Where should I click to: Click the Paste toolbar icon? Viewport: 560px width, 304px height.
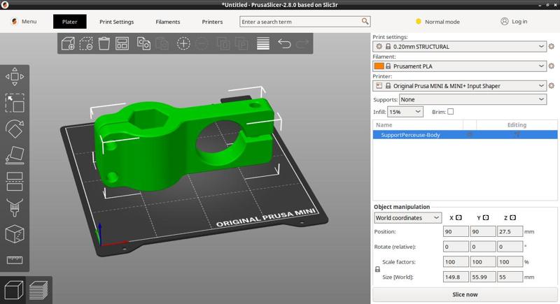pos(162,43)
